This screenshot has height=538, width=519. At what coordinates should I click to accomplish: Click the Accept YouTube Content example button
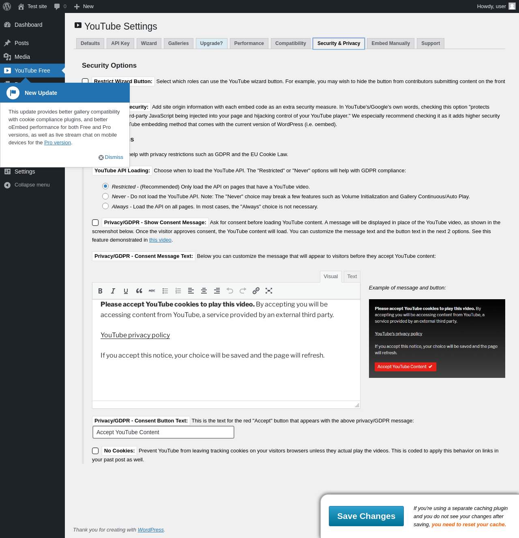(x=405, y=367)
